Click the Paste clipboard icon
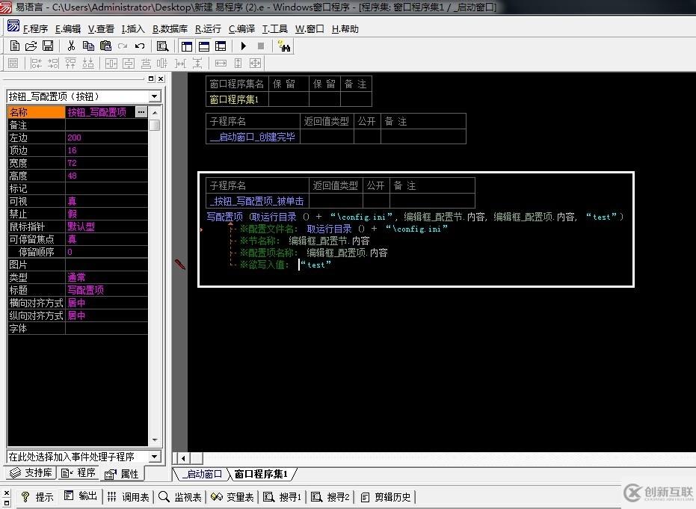Screen dimensions: 696x509 (105, 46)
